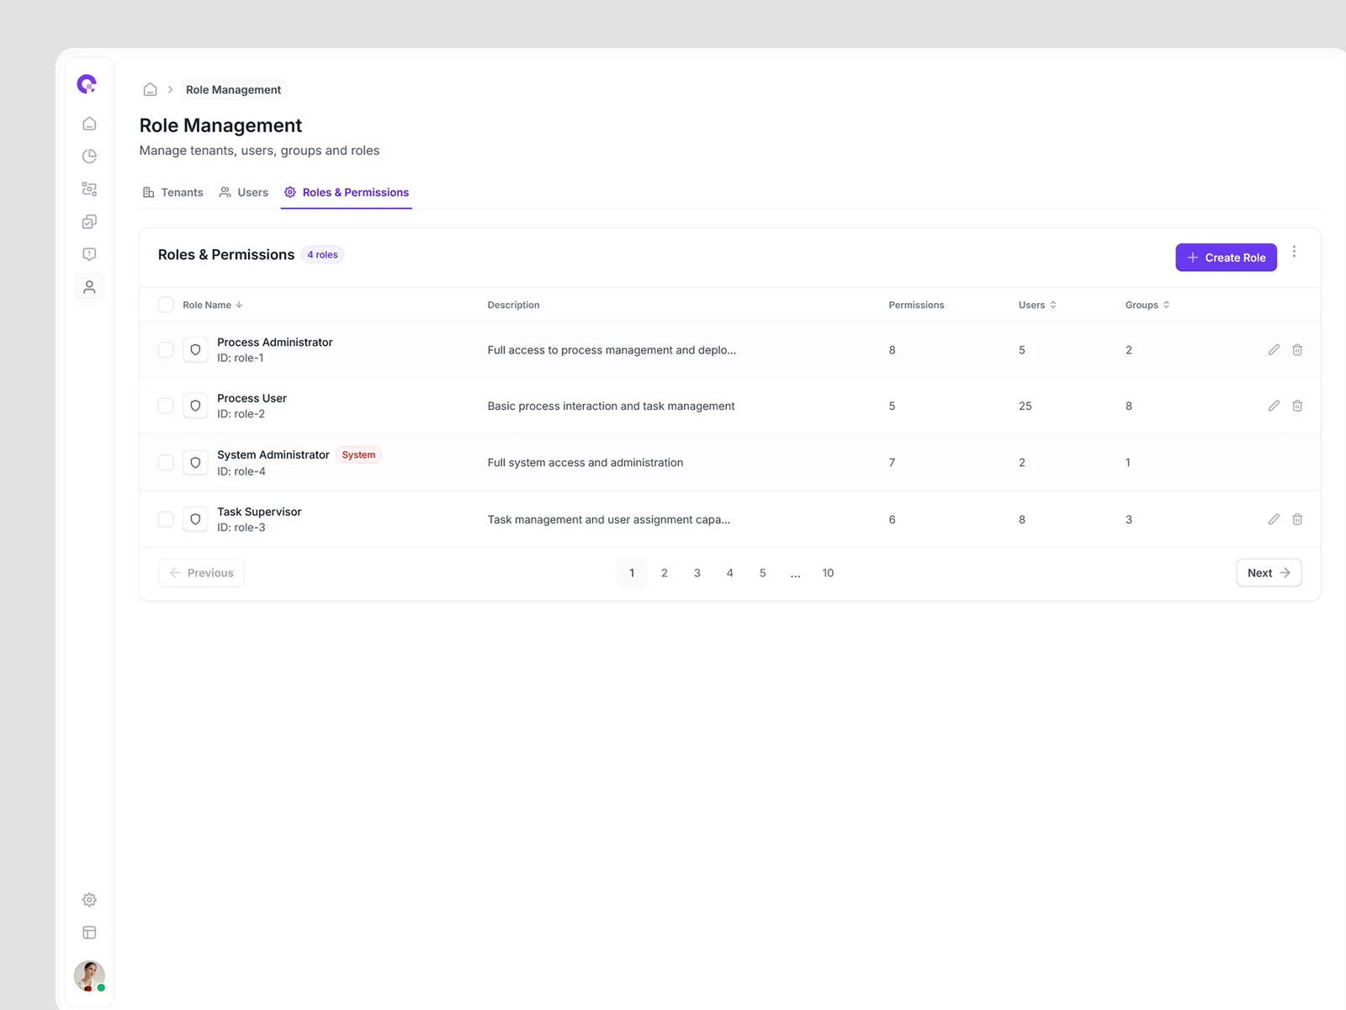Delete the Process User role
Screen dimensions: 1346x1010
click(x=1297, y=406)
